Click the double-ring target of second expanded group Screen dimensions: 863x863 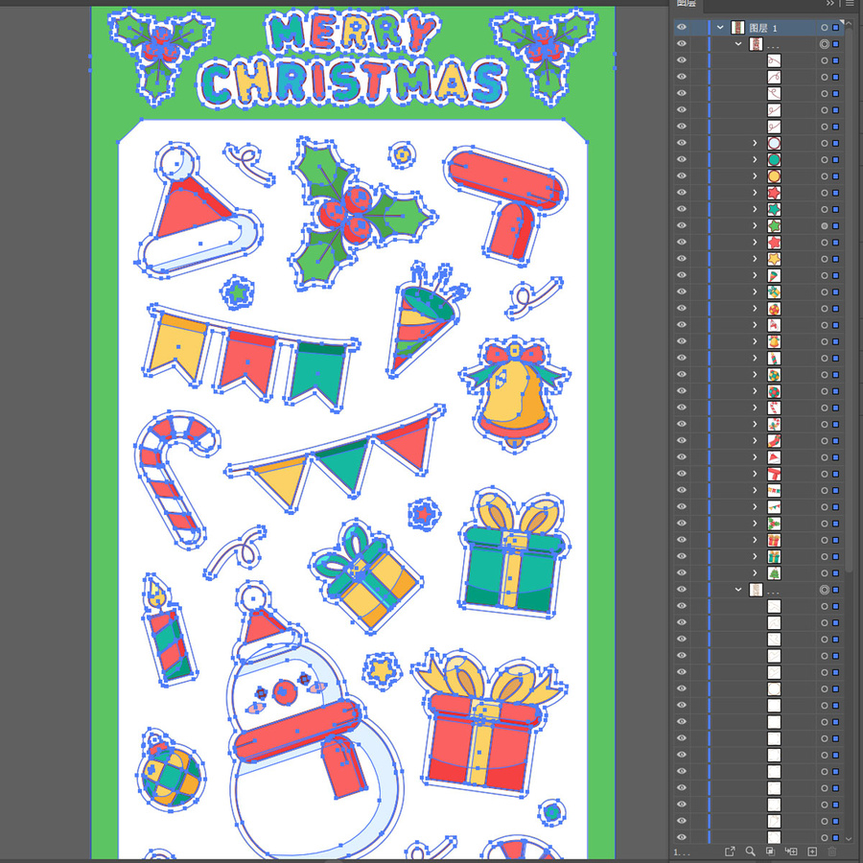[825, 590]
